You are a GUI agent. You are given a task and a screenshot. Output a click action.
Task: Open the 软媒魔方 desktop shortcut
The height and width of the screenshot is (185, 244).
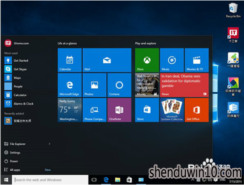pyautogui.click(x=233, y=110)
